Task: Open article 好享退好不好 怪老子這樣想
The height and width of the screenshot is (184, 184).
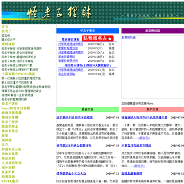Action: pos(75,118)
